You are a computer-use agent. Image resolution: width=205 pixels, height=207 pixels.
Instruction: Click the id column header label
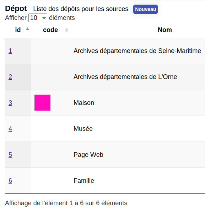click(18, 30)
